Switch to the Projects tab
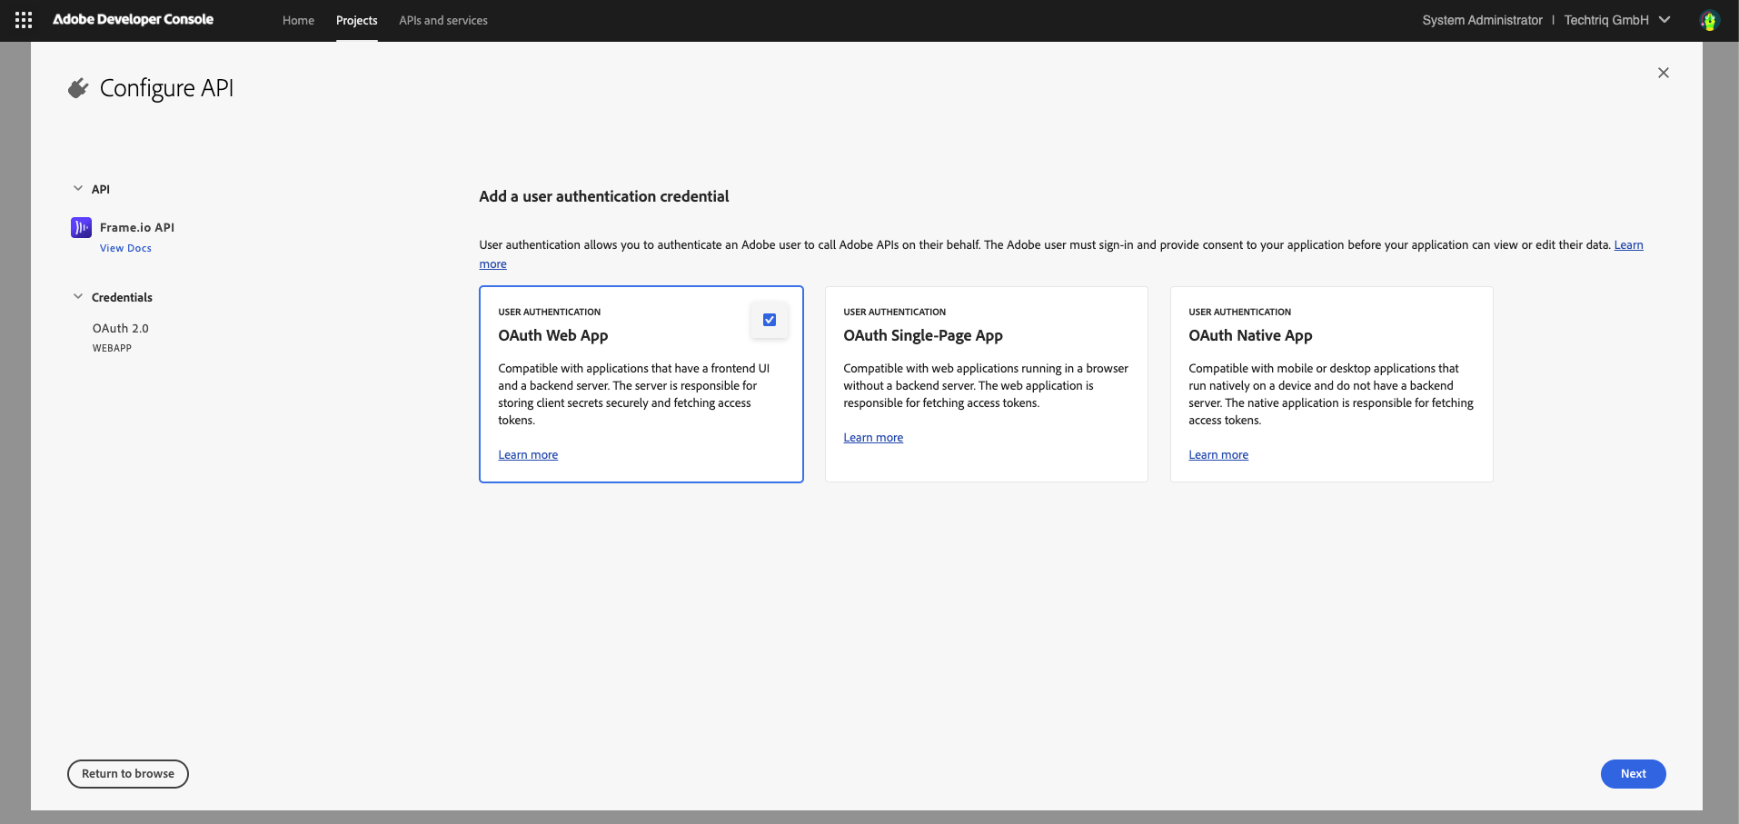1739x824 pixels. pyautogui.click(x=356, y=20)
